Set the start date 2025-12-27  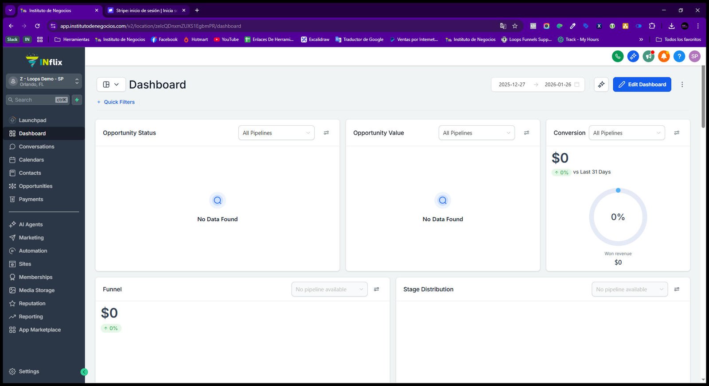(x=512, y=85)
